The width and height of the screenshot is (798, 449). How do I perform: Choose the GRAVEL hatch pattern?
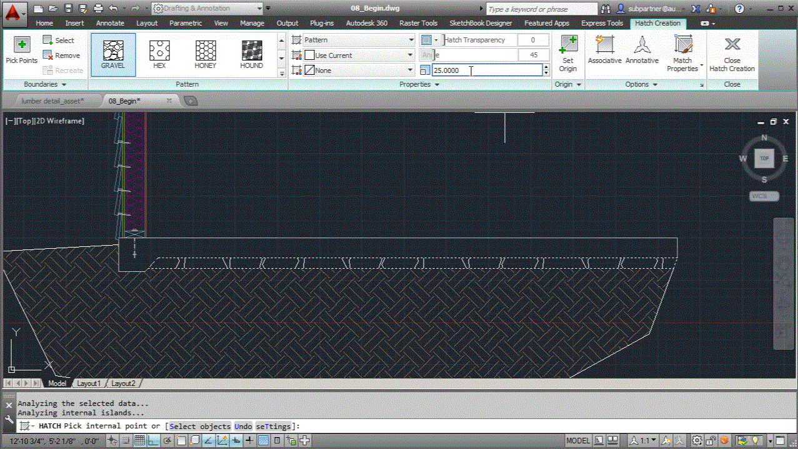point(113,54)
